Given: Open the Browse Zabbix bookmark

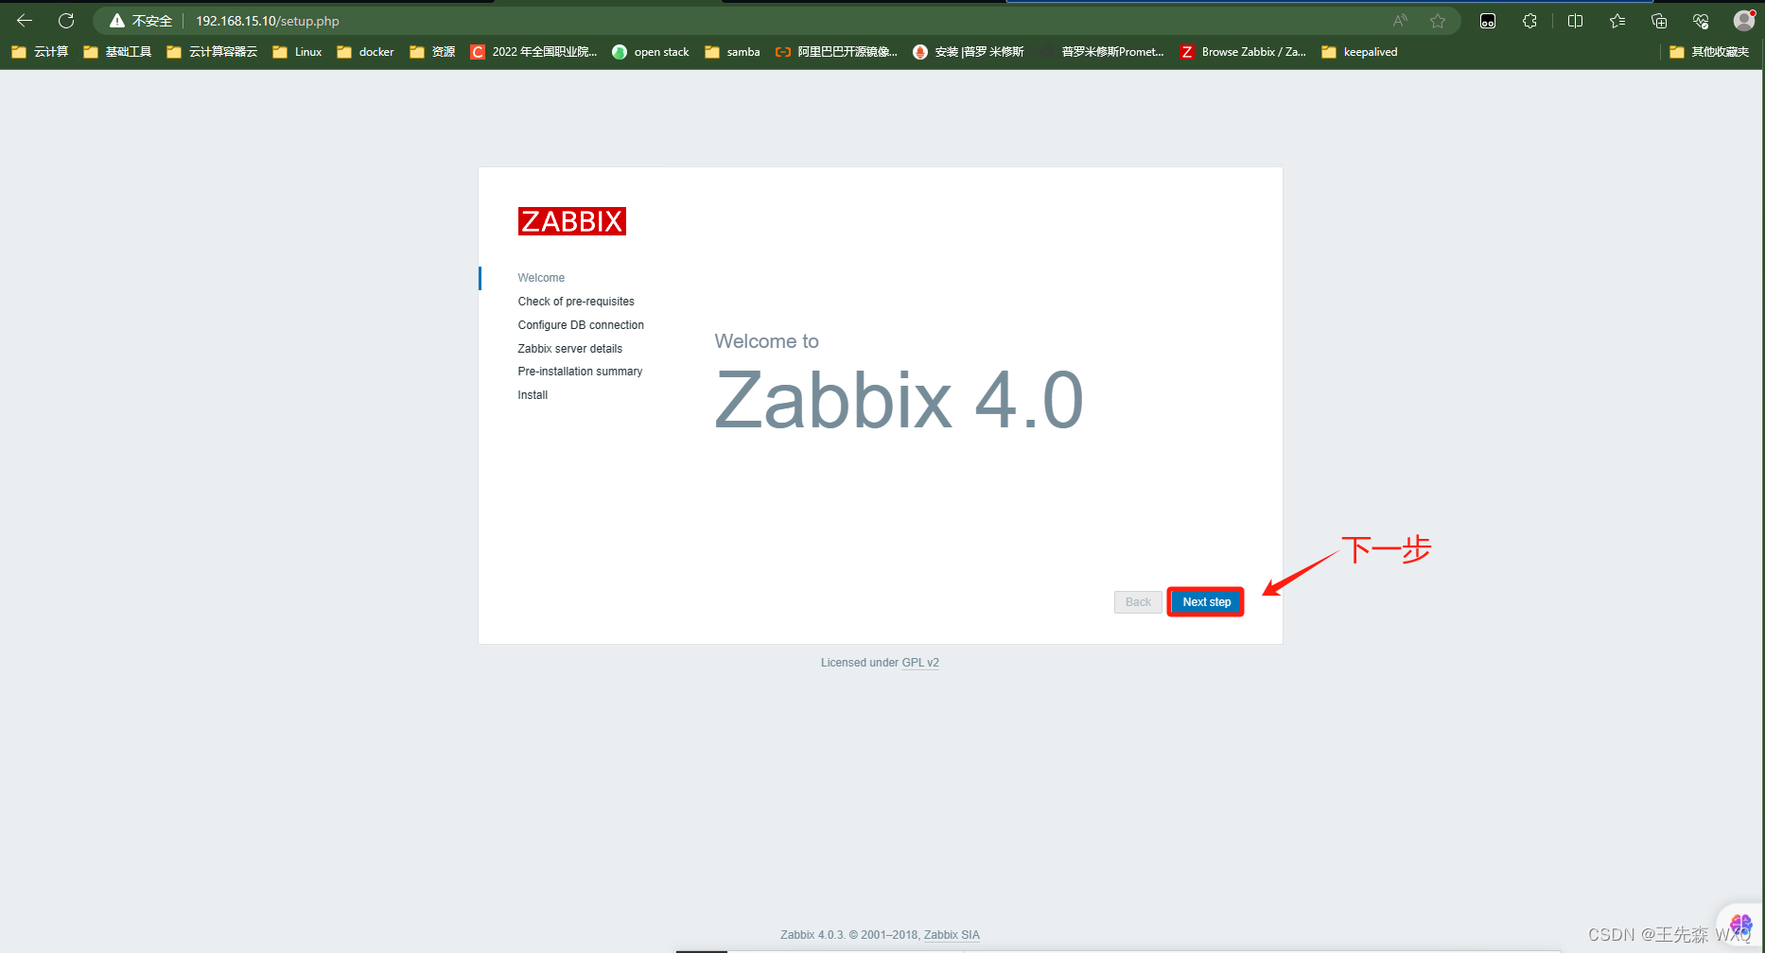Looking at the screenshot, I should coord(1243,52).
